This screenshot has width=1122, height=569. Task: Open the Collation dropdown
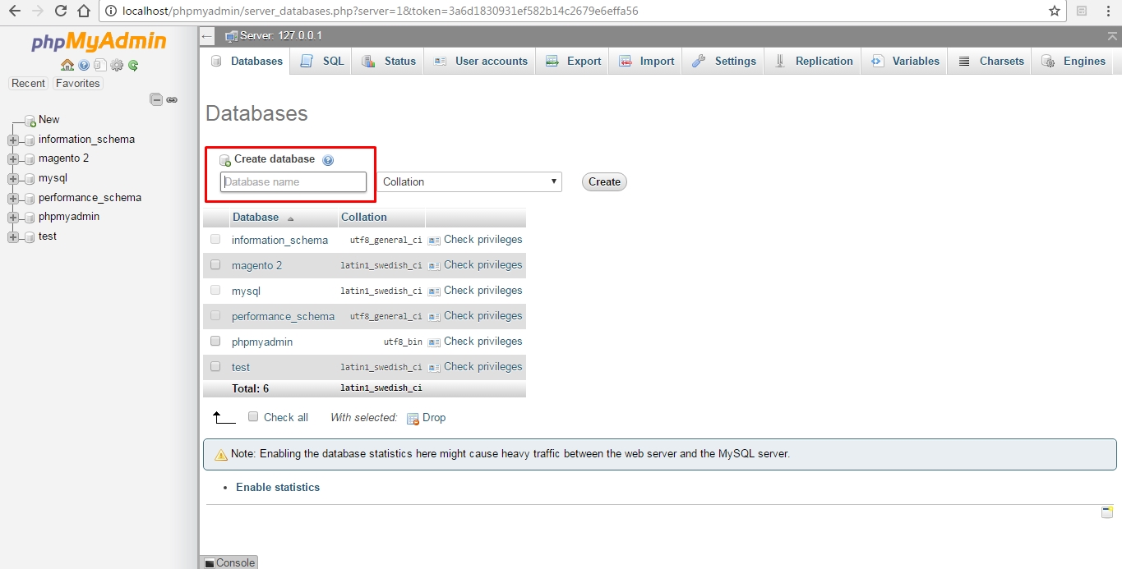coord(470,181)
